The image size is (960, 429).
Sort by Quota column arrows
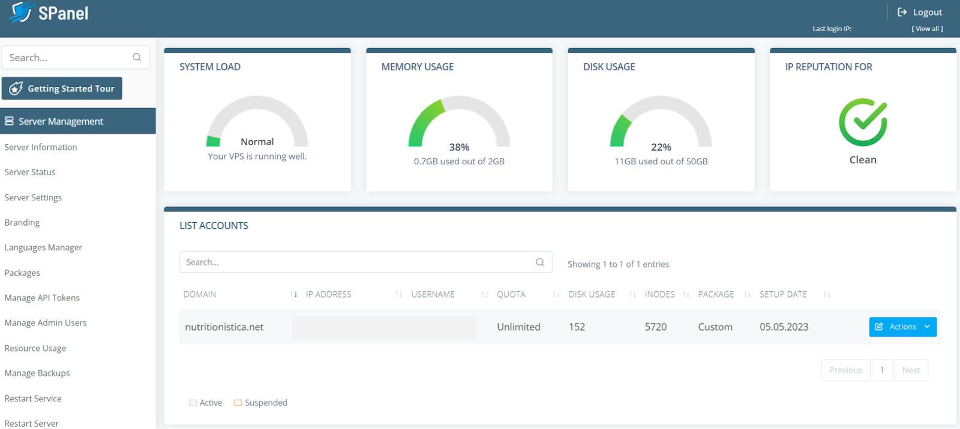556,295
